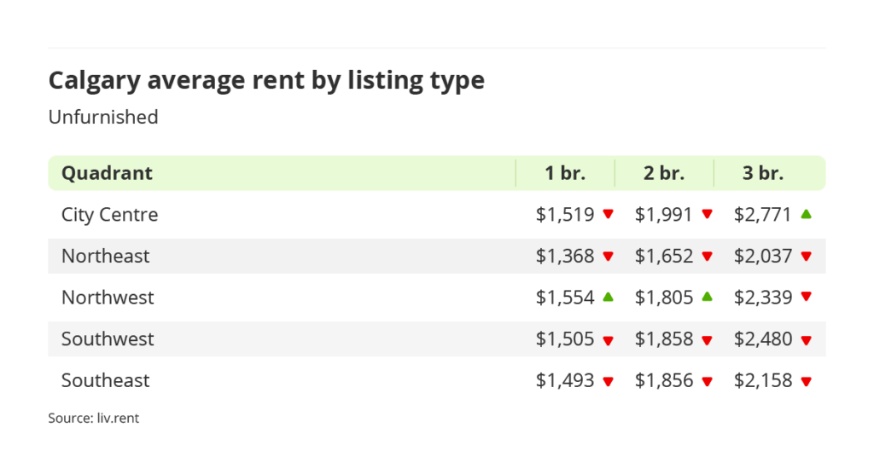874x451 pixels.
Task: Click the 3 br. column header
Action: coord(763,173)
